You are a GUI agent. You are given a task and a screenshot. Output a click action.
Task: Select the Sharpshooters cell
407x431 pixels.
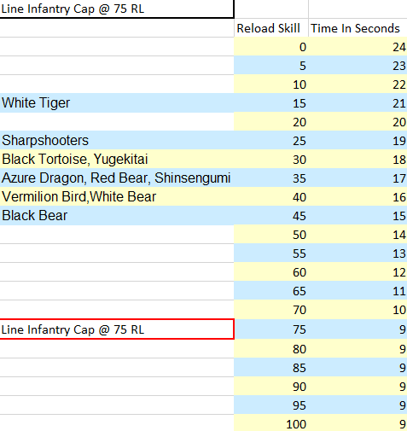click(117, 140)
